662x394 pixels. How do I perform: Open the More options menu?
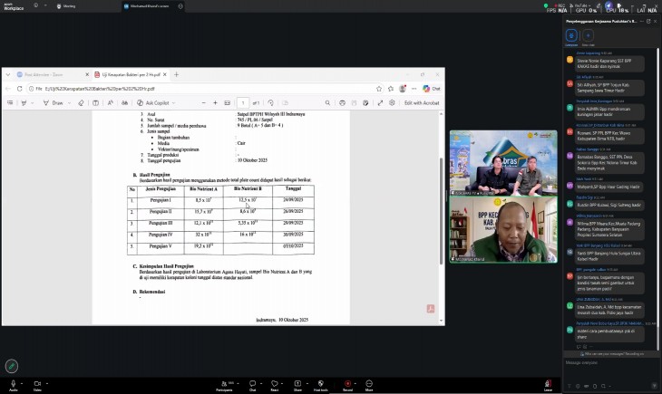pyautogui.click(x=369, y=381)
